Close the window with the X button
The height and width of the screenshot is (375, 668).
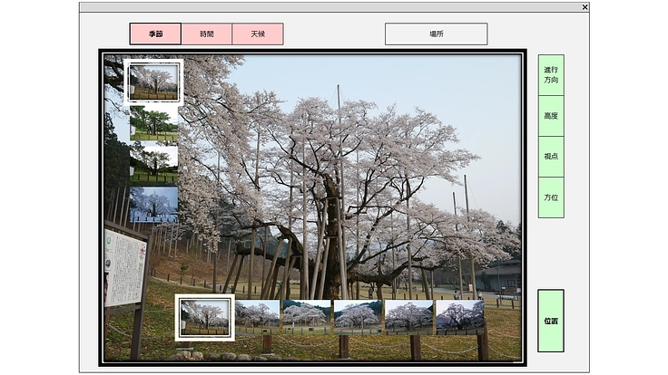(584, 7)
